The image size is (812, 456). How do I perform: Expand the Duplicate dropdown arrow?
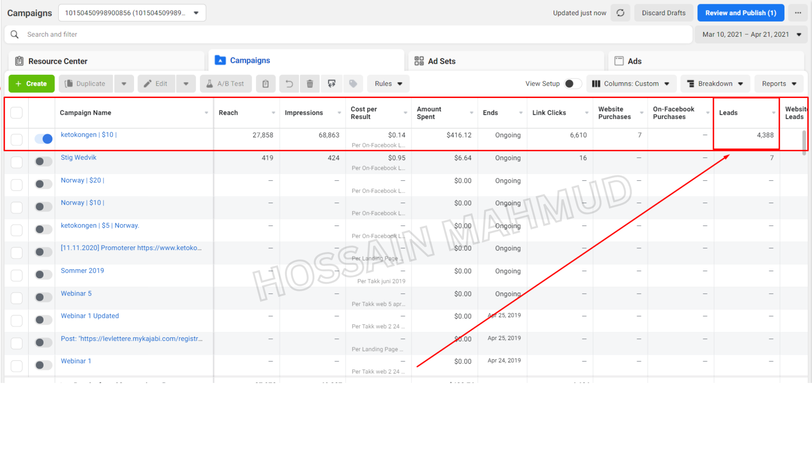coord(124,84)
